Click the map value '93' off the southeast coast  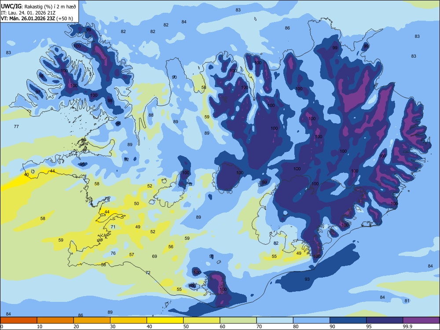tap(307, 279)
